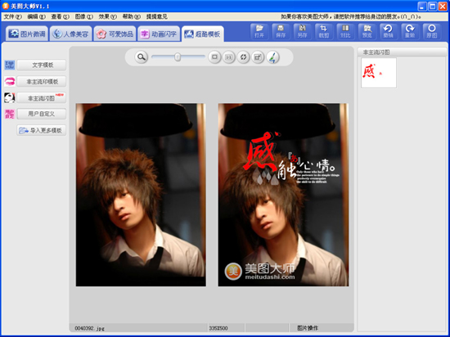Click the fit-to-window square icon
This screenshot has width=450, height=337.
tap(214, 57)
